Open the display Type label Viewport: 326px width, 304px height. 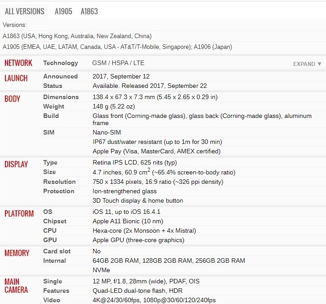pyautogui.click(x=50, y=163)
